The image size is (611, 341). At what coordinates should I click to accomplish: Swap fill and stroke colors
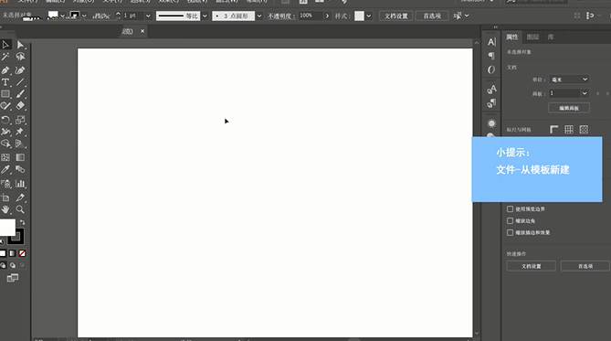23,222
